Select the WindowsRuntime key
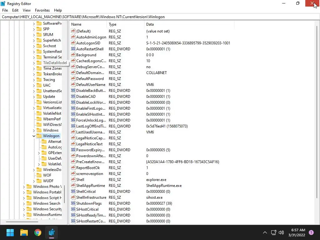320x240 pixels. click(47, 214)
